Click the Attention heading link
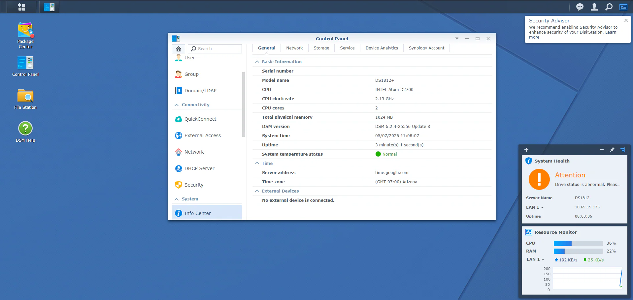This screenshot has height=300, width=633. pyautogui.click(x=570, y=175)
